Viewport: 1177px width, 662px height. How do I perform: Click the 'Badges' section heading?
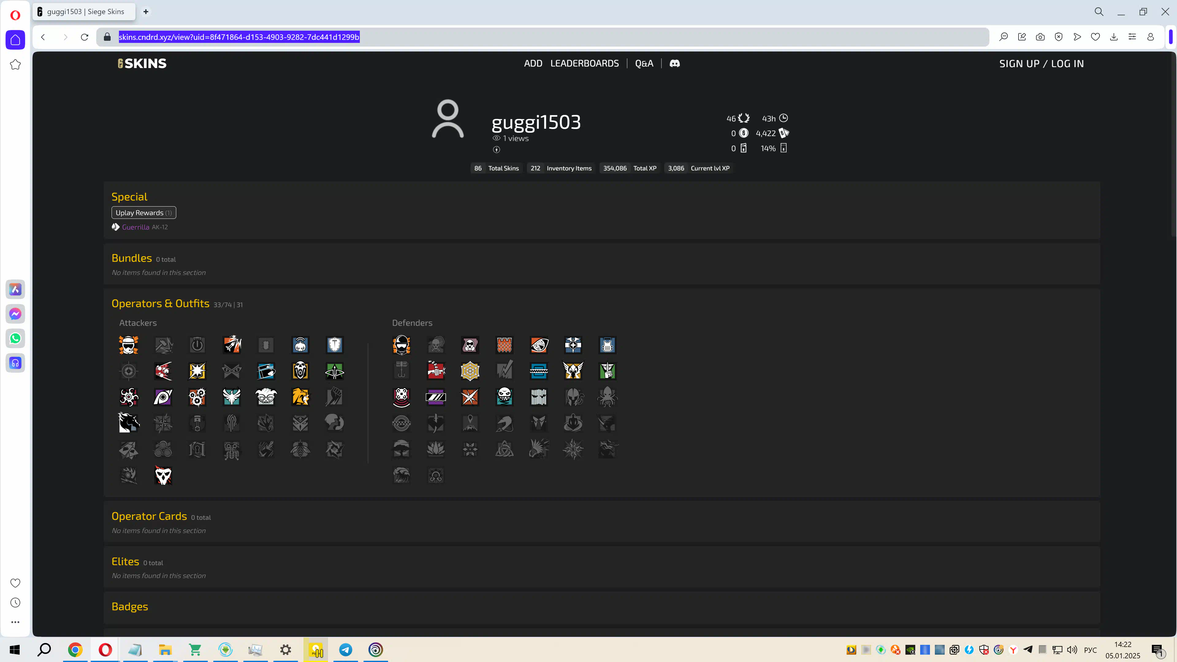(x=130, y=607)
